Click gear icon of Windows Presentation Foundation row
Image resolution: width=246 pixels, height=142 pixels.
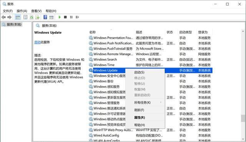(91, 38)
